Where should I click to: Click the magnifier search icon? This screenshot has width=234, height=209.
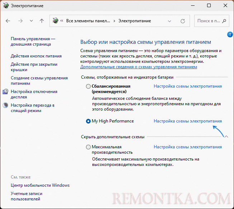(224, 21)
